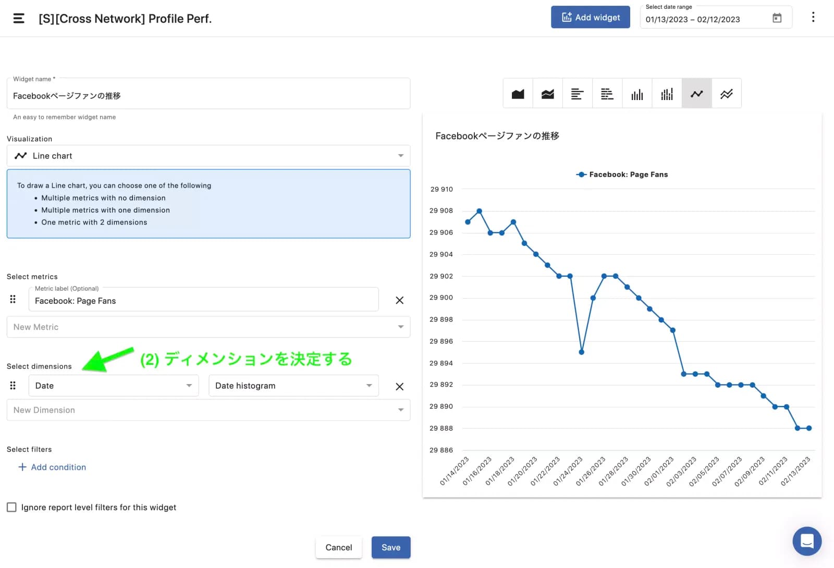Choose the horizontal bar chart icon
The image size is (834, 568).
click(x=577, y=94)
